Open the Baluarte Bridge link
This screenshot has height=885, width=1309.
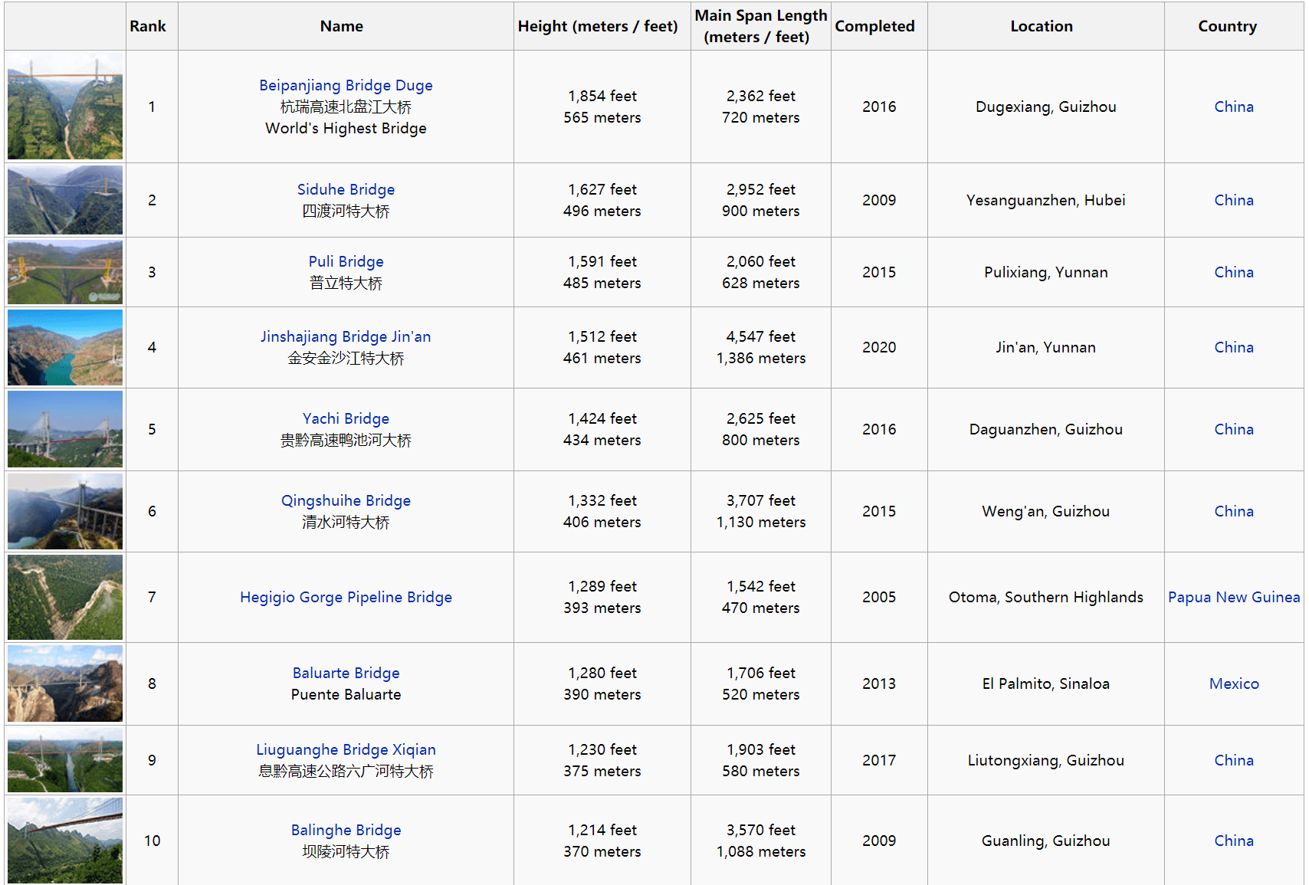(346, 673)
